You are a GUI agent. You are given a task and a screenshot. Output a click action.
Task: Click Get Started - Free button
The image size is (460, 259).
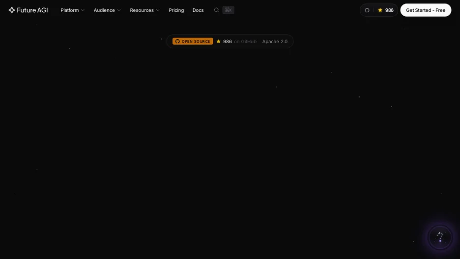[x=426, y=10]
